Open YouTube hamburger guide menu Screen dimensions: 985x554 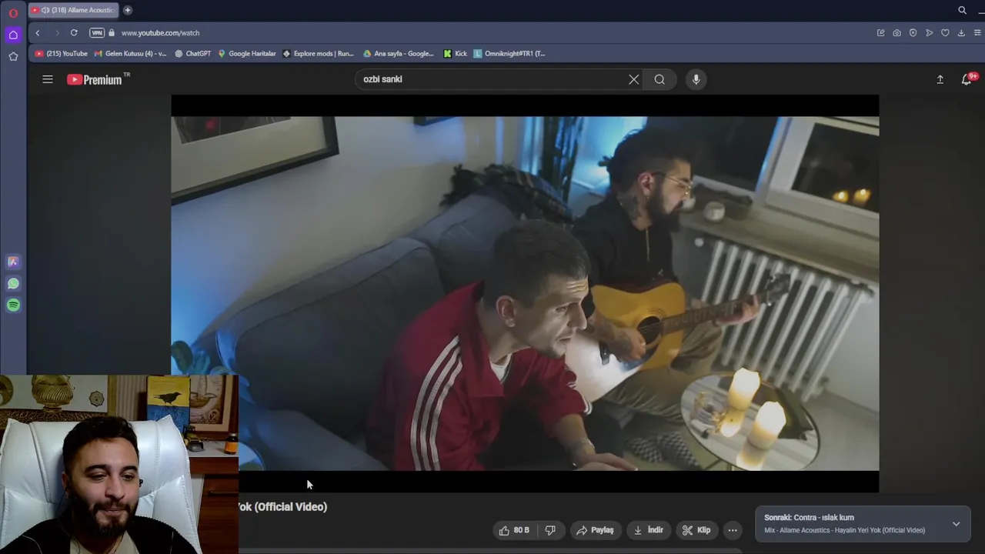pos(48,79)
